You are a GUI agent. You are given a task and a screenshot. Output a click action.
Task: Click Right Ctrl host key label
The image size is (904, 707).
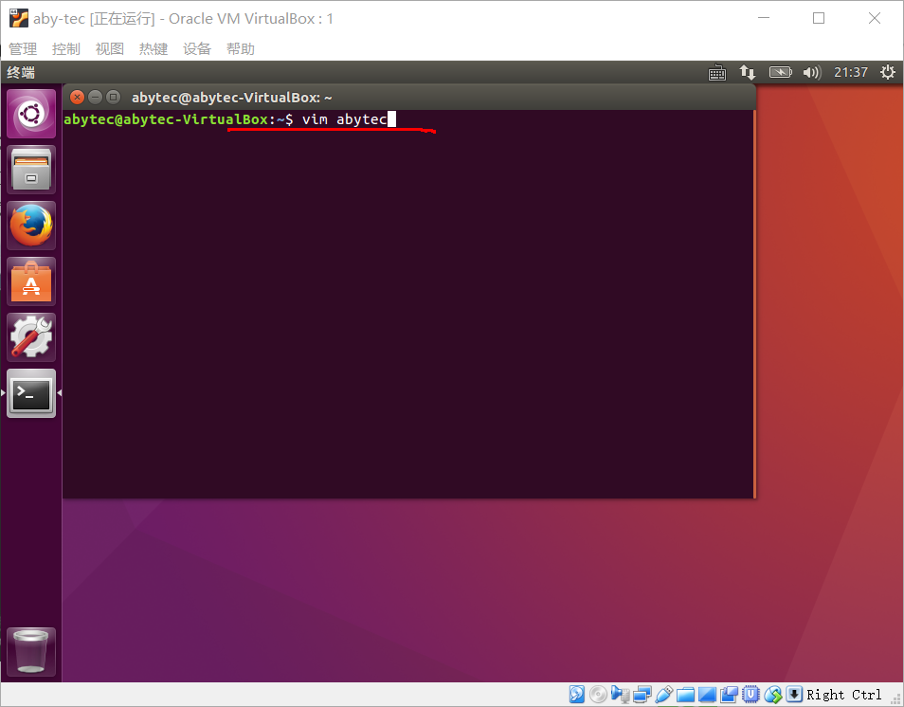point(843,695)
